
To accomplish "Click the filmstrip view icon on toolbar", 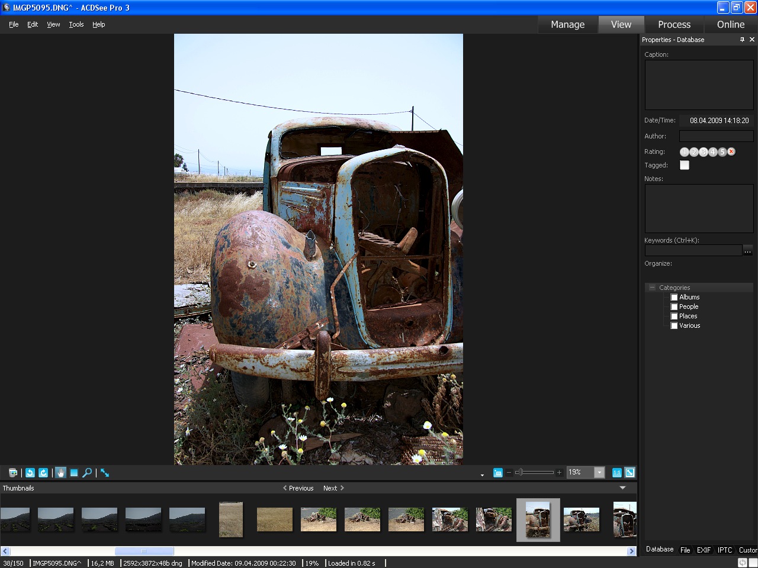I will pyautogui.click(x=12, y=472).
